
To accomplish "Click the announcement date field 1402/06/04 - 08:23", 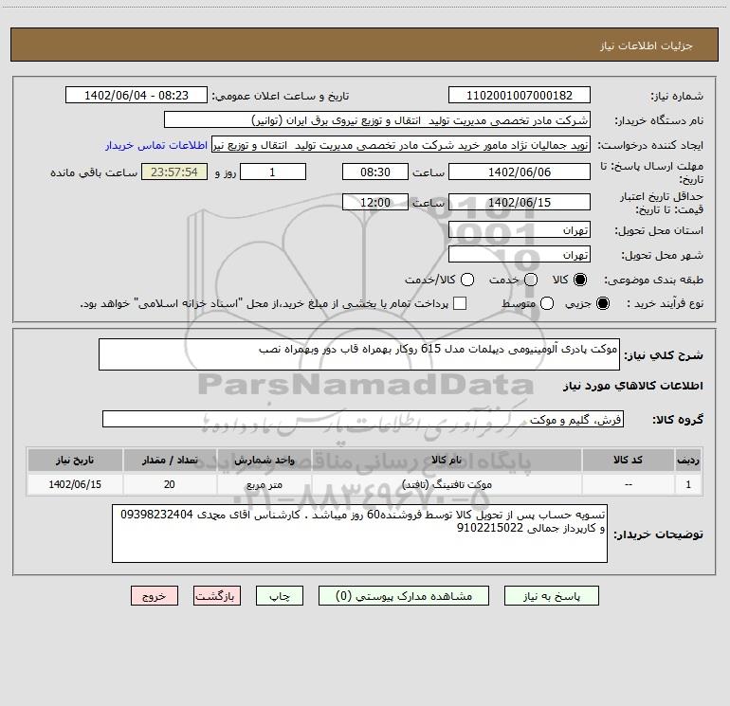I will pyautogui.click(x=136, y=95).
